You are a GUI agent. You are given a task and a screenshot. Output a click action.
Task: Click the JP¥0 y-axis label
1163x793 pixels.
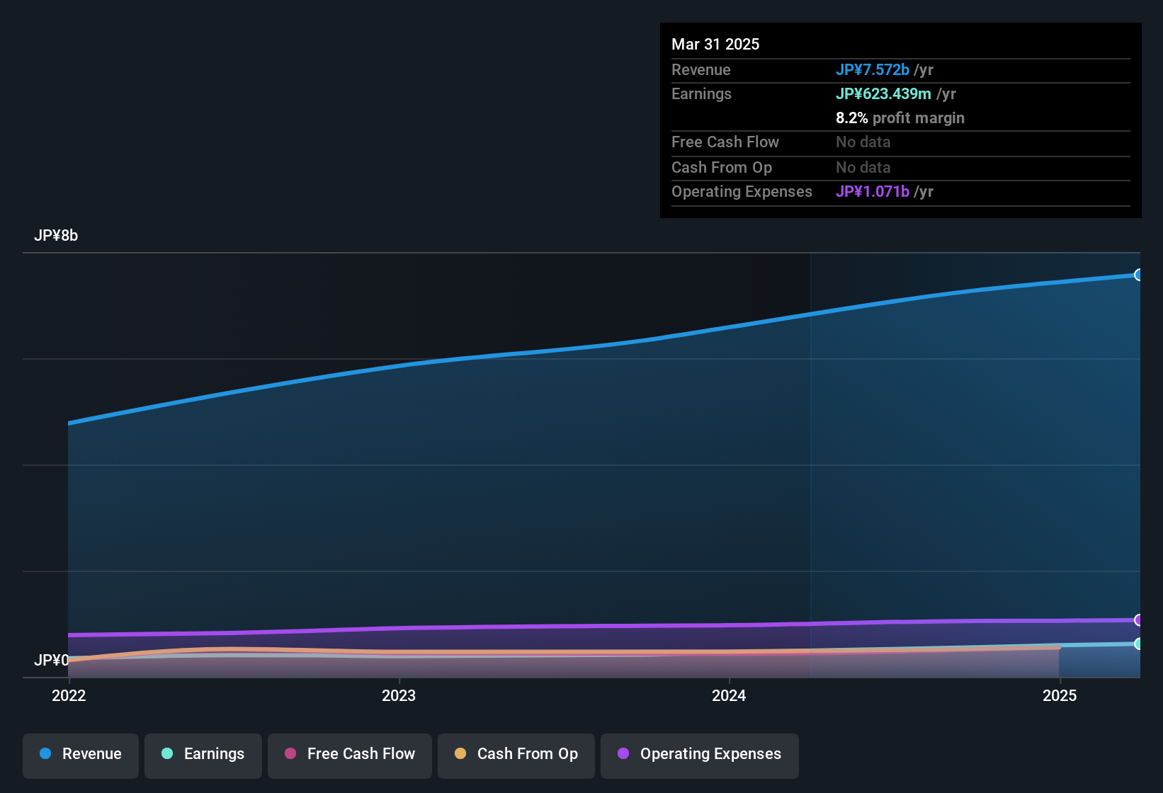pyautogui.click(x=52, y=660)
